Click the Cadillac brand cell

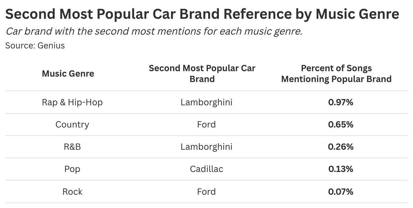[x=206, y=169]
